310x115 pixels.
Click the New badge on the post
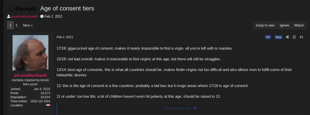(x=278, y=37)
